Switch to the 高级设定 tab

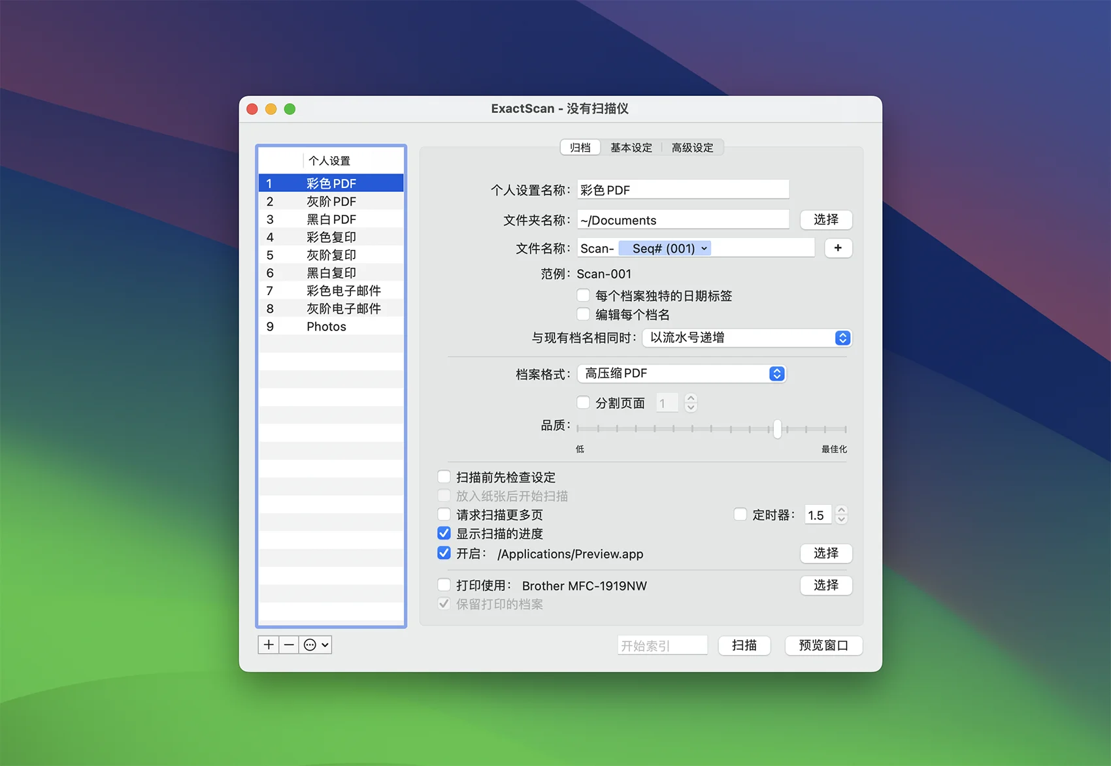point(692,148)
